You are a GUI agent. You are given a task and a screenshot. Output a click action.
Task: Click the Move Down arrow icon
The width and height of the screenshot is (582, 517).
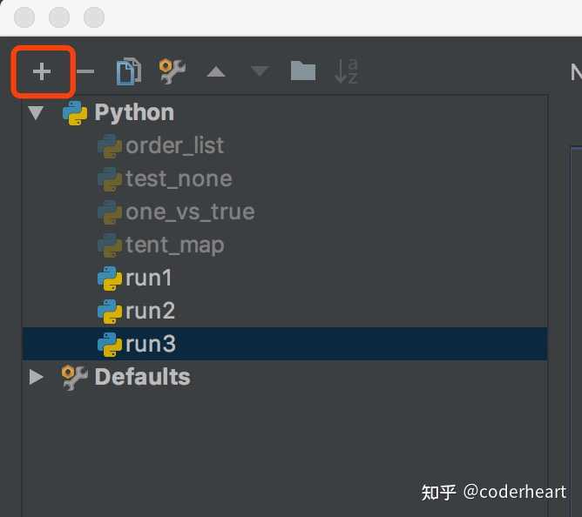click(260, 72)
